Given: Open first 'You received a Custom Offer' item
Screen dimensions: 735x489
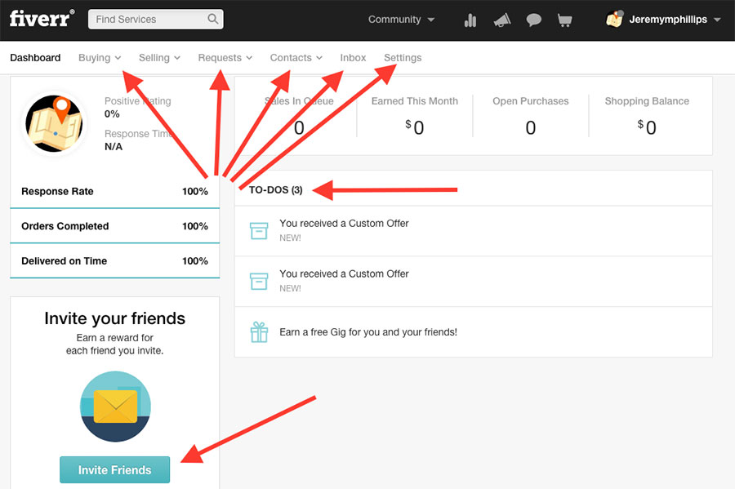Looking at the screenshot, I should point(474,231).
